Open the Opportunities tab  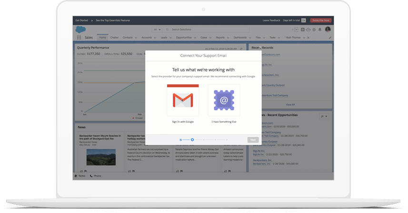[x=184, y=38]
